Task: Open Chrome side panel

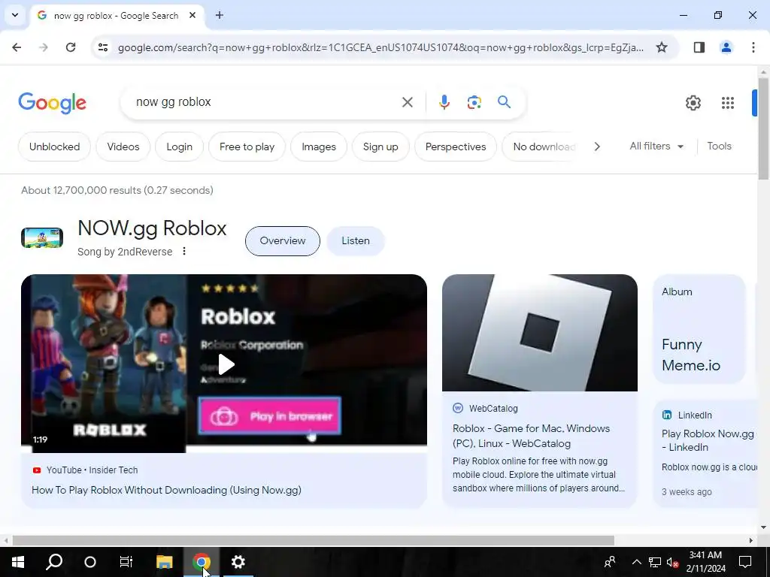Action: [x=699, y=47]
